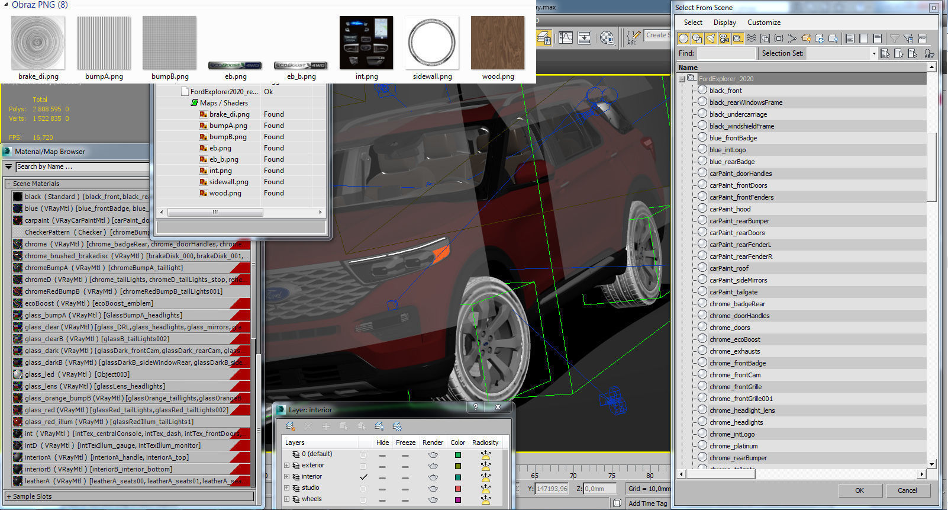Screen dimensions: 948x510
Task: Toggle Display Helpers tape-measure icon
Action: pos(737,39)
